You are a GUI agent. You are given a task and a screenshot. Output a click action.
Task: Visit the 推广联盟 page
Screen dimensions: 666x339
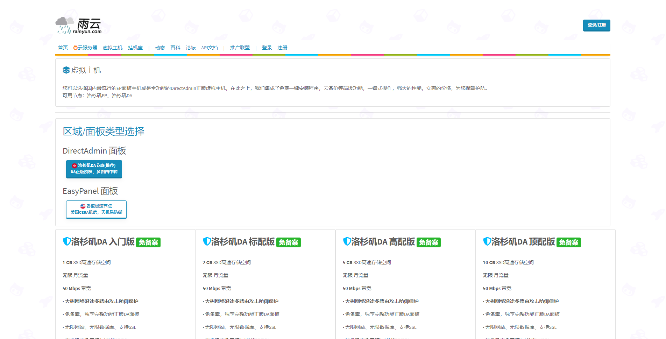click(x=240, y=48)
